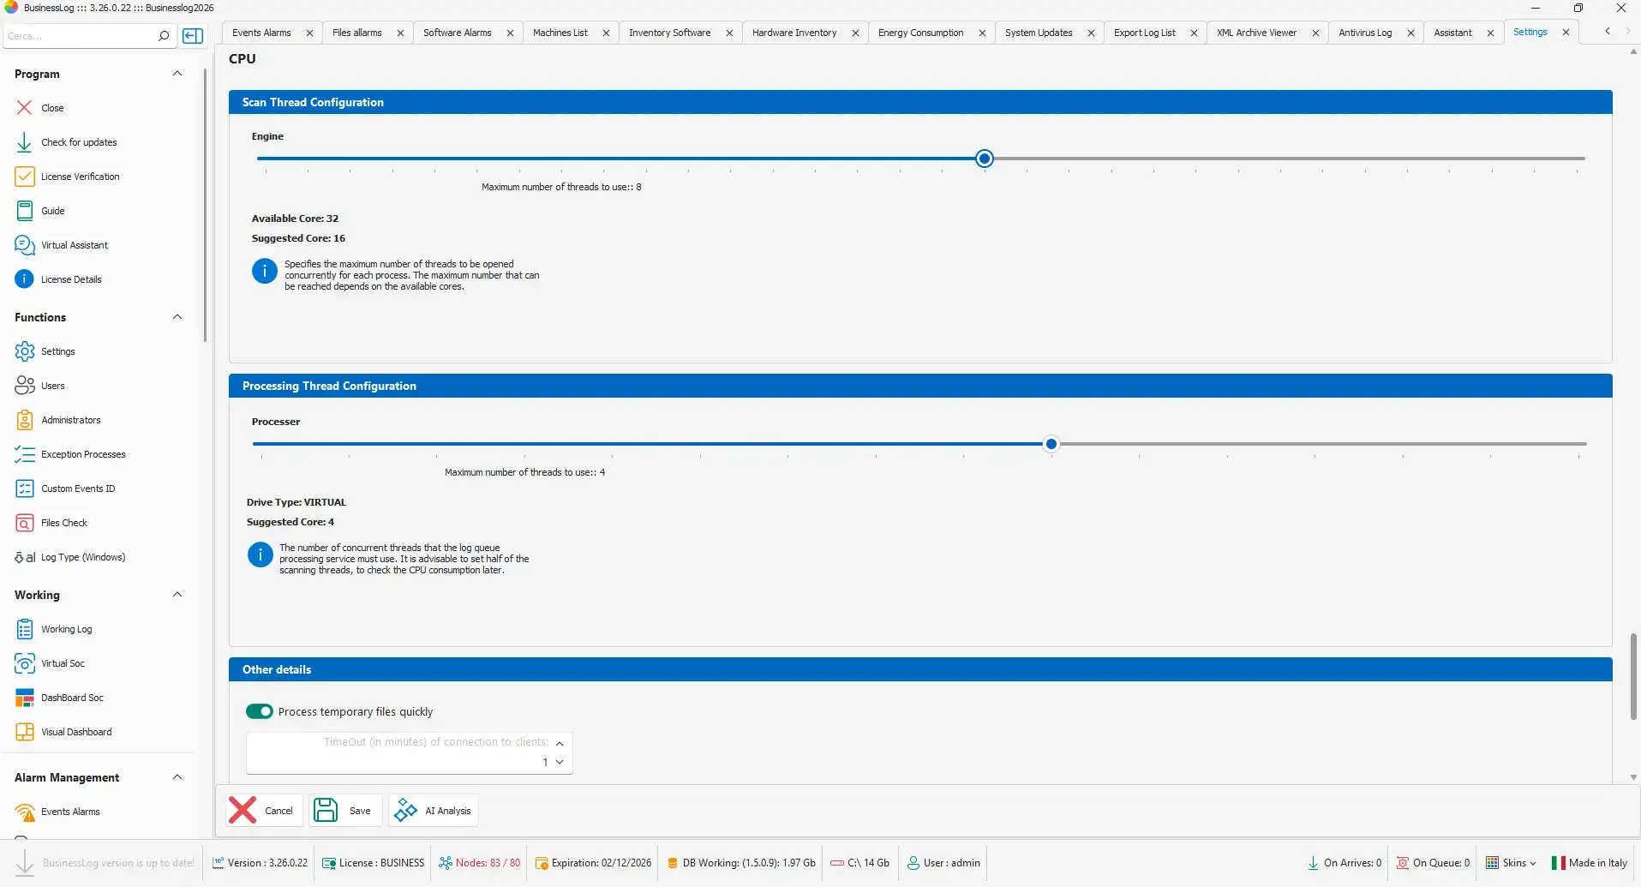This screenshot has height=887, width=1641.
Task: Click the Scan Thread info icon
Action: [x=264, y=271]
